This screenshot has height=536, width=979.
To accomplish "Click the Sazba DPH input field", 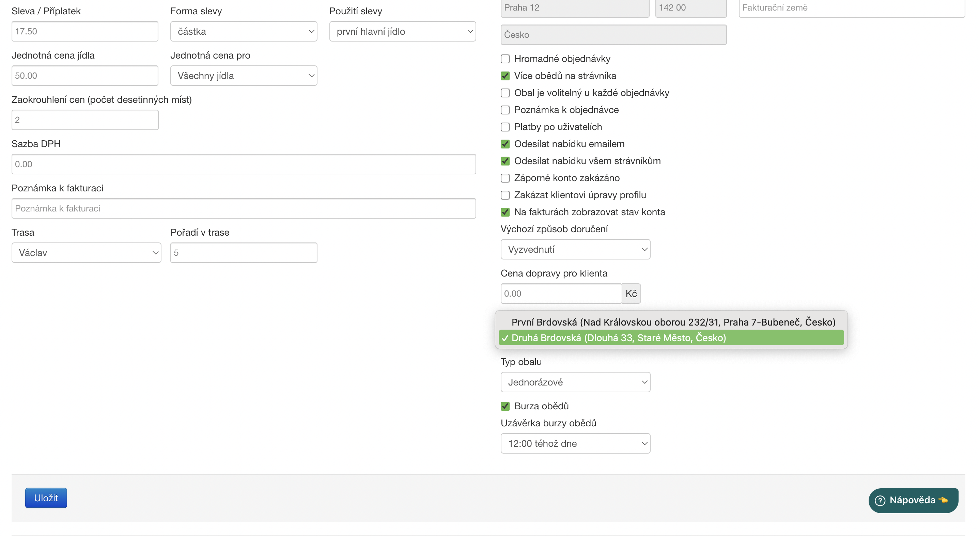I will click(x=244, y=164).
